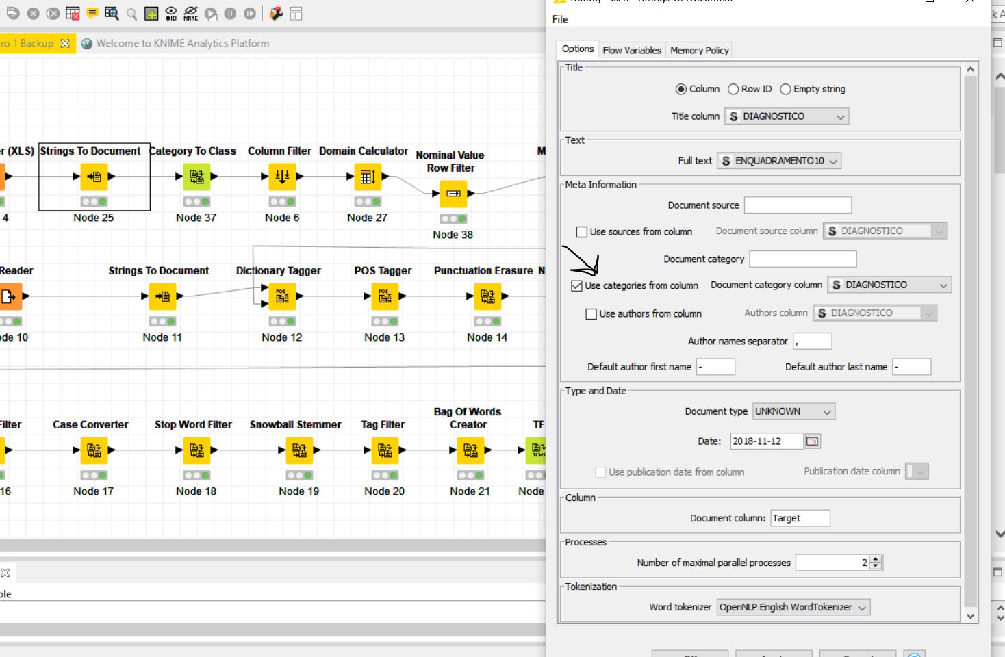
Task: Enable Use sources from column checkbox
Action: coord(582,232)
